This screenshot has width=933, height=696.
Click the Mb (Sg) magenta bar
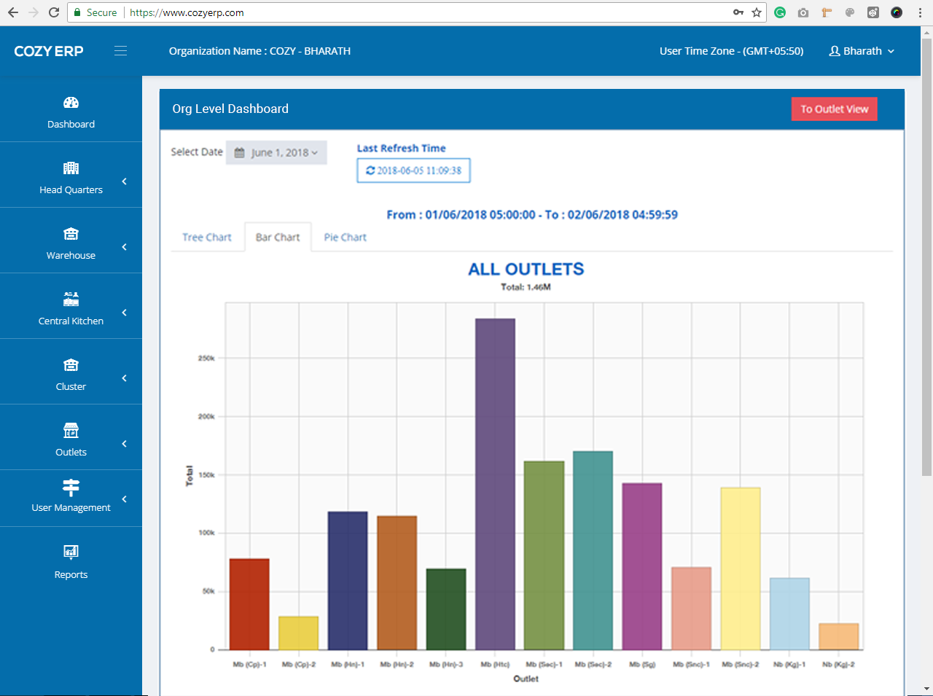tap(642, 566)
